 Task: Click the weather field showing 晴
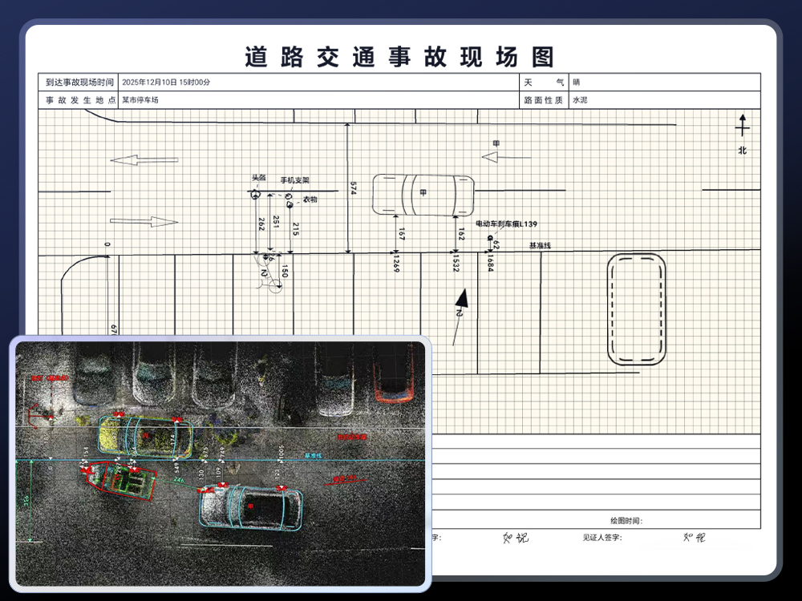pos(577,82)
